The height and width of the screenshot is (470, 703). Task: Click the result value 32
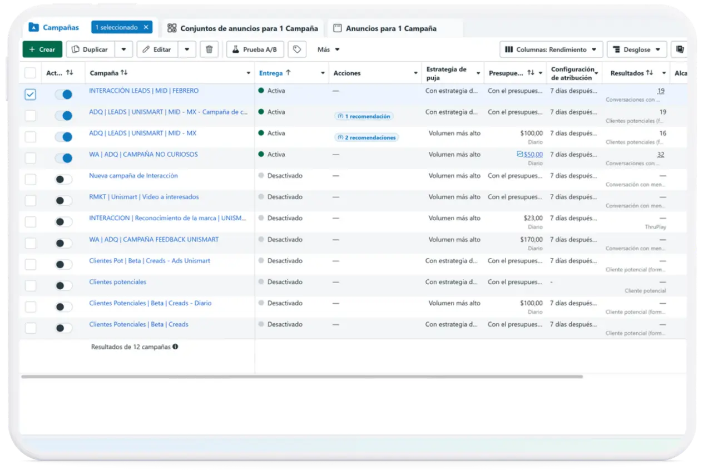(661, 155)
